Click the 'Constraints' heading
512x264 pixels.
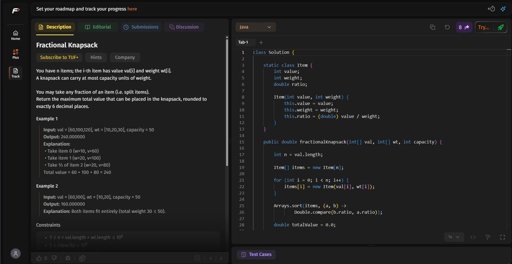(x=48, y=225)
